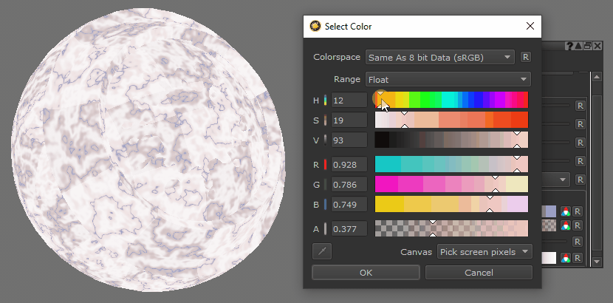Click reset R button beside background dropdown
Viewport: 613px width, 303px height.
point(581,180)
